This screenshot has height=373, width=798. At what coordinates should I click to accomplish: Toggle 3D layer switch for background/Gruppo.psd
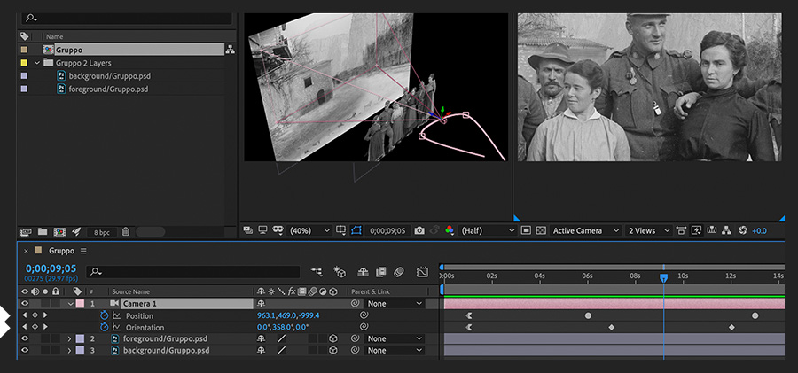pos(333,350)
